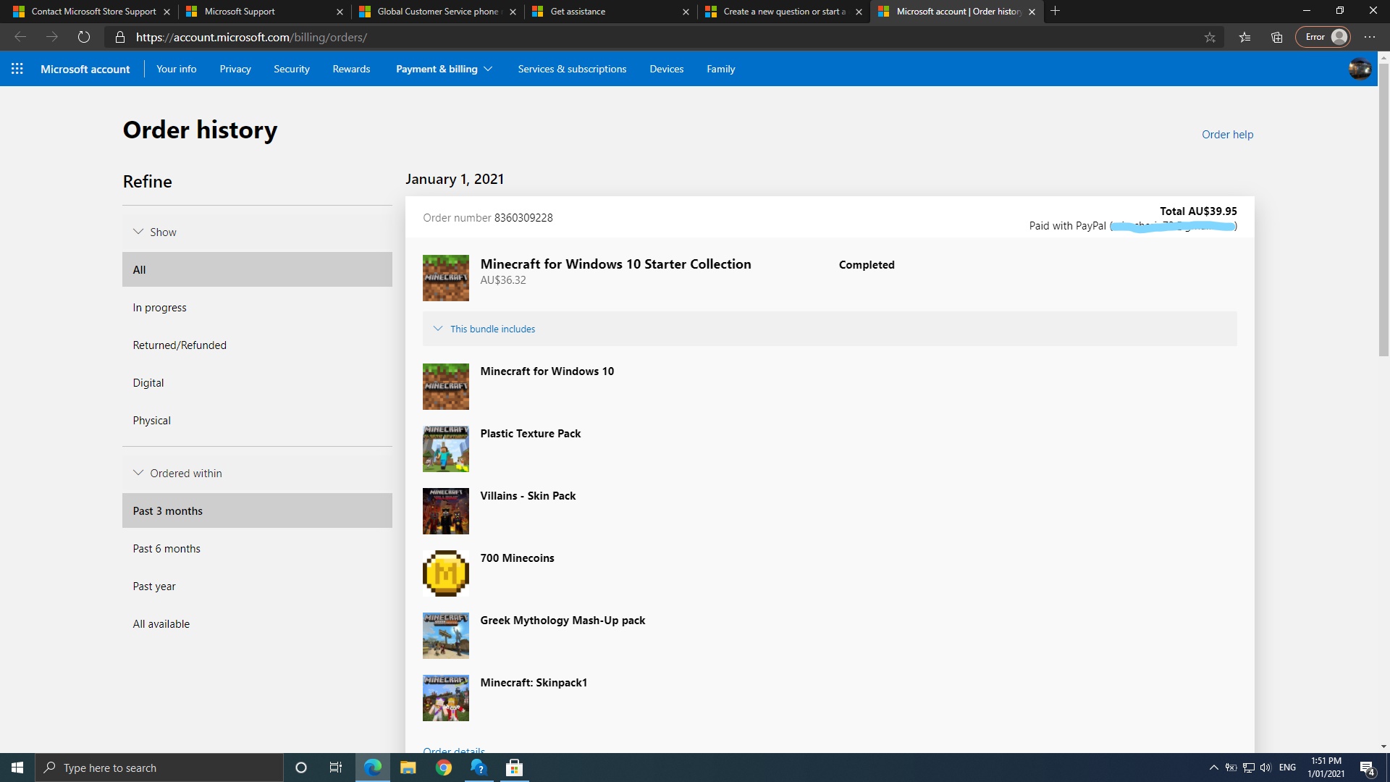Screen dimensions: 1390x782
Task: Click the browser back arrow
Action: [20, 37]
